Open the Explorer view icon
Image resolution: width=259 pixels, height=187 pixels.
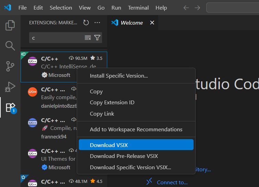click(x=10, y=25)
